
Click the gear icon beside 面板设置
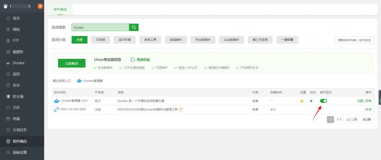[x=8, y=153]
